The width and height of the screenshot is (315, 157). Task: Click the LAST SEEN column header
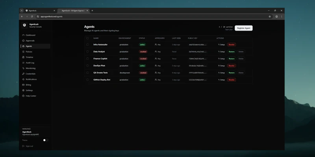coord(176,38)
